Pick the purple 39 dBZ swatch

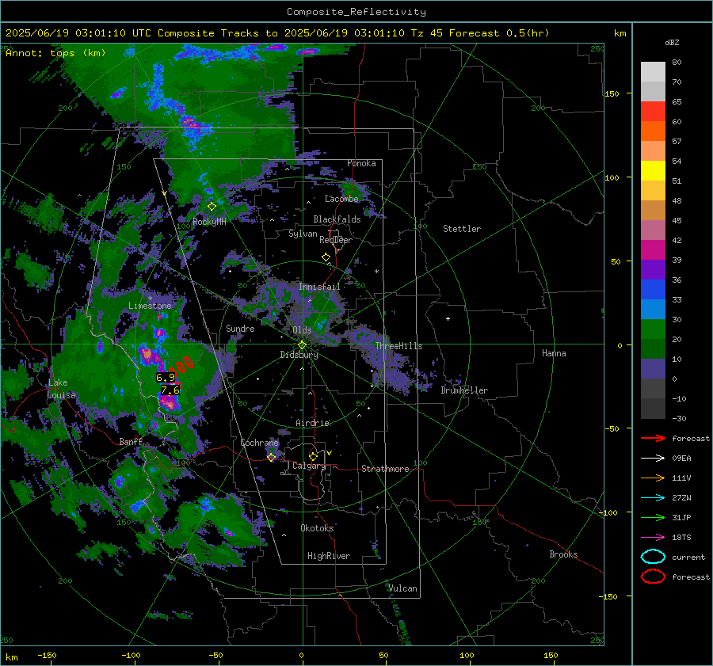click(653, 269)
